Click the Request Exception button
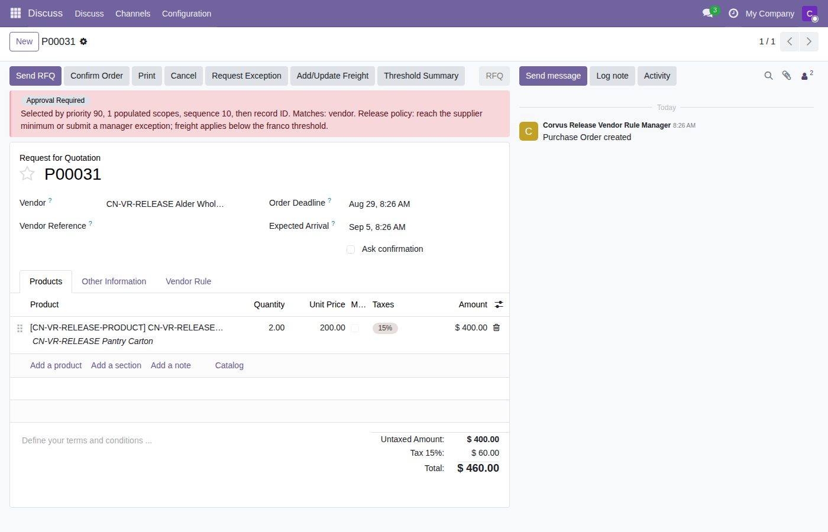This screenshot has height=532, width=828. [x=247, y=76]
